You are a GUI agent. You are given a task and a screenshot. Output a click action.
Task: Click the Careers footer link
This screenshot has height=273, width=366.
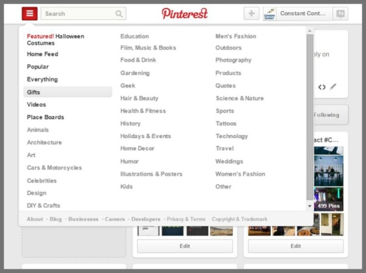[115, 219]
